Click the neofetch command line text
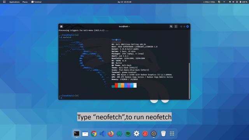The height and width of the screenshot is (140, 249). tap(67, 37)
